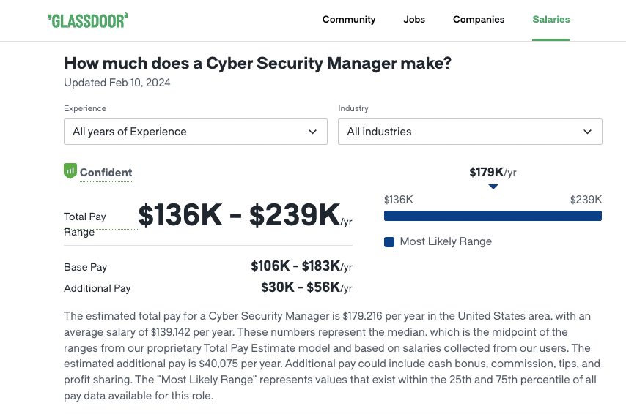Click the Glassdoor logo
The height and width of the screenshot is (414, 626).
[x=88, y=20]
